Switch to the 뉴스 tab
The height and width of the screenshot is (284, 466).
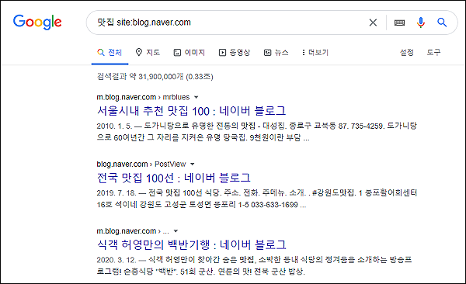276,53
